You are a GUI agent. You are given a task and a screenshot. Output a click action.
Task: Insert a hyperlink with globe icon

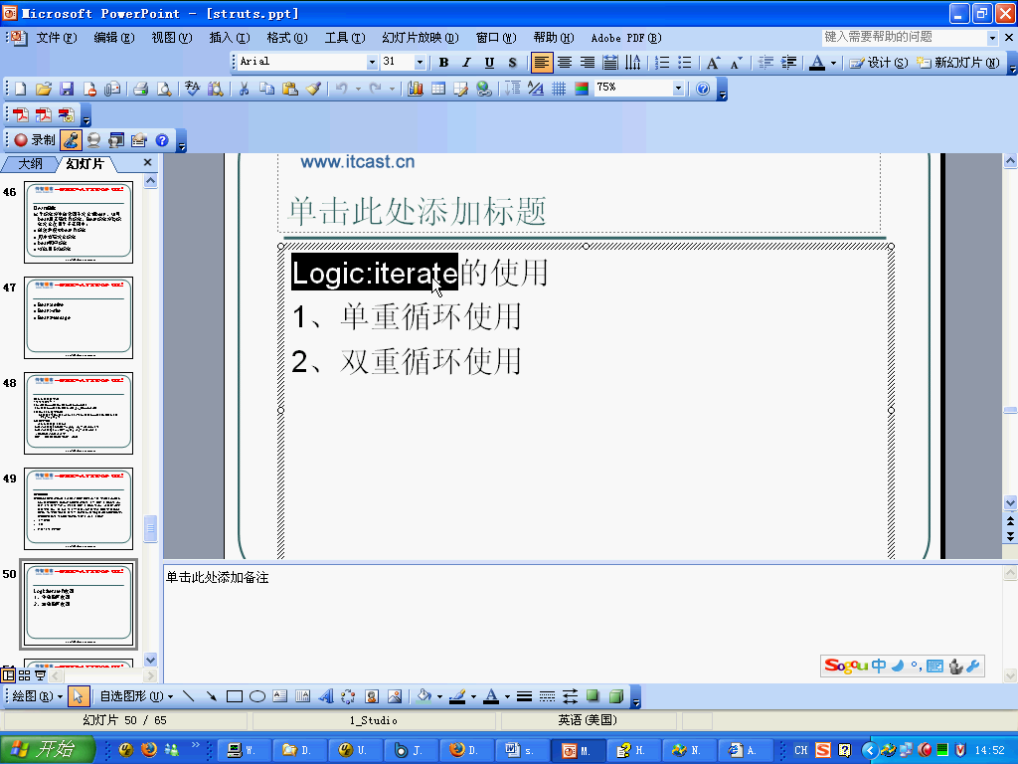[484, 89]
